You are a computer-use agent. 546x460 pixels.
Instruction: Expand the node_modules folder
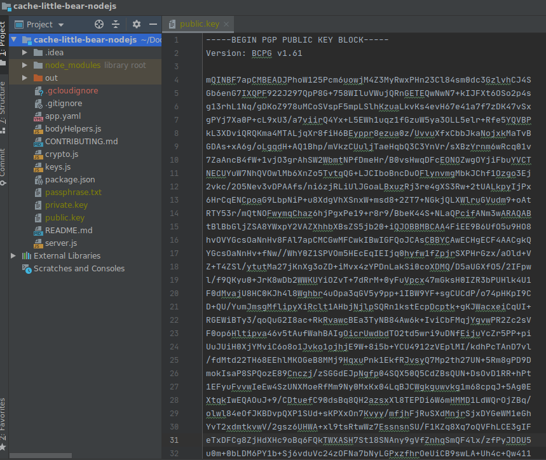pyautogui.click(x=24, y=65)
